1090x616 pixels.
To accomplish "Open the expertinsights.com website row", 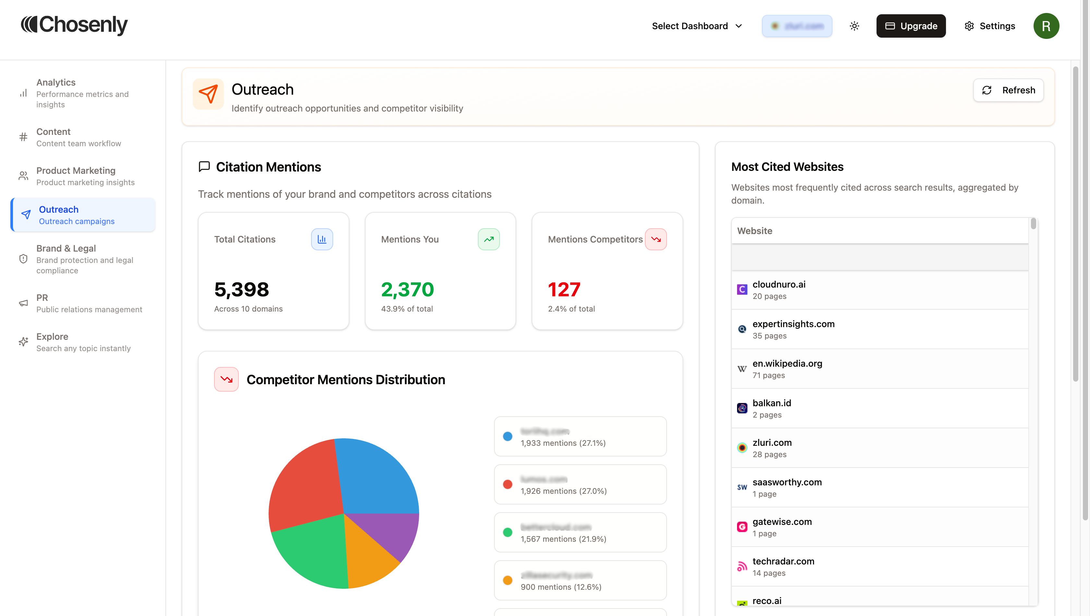I will tap(880, 329).
